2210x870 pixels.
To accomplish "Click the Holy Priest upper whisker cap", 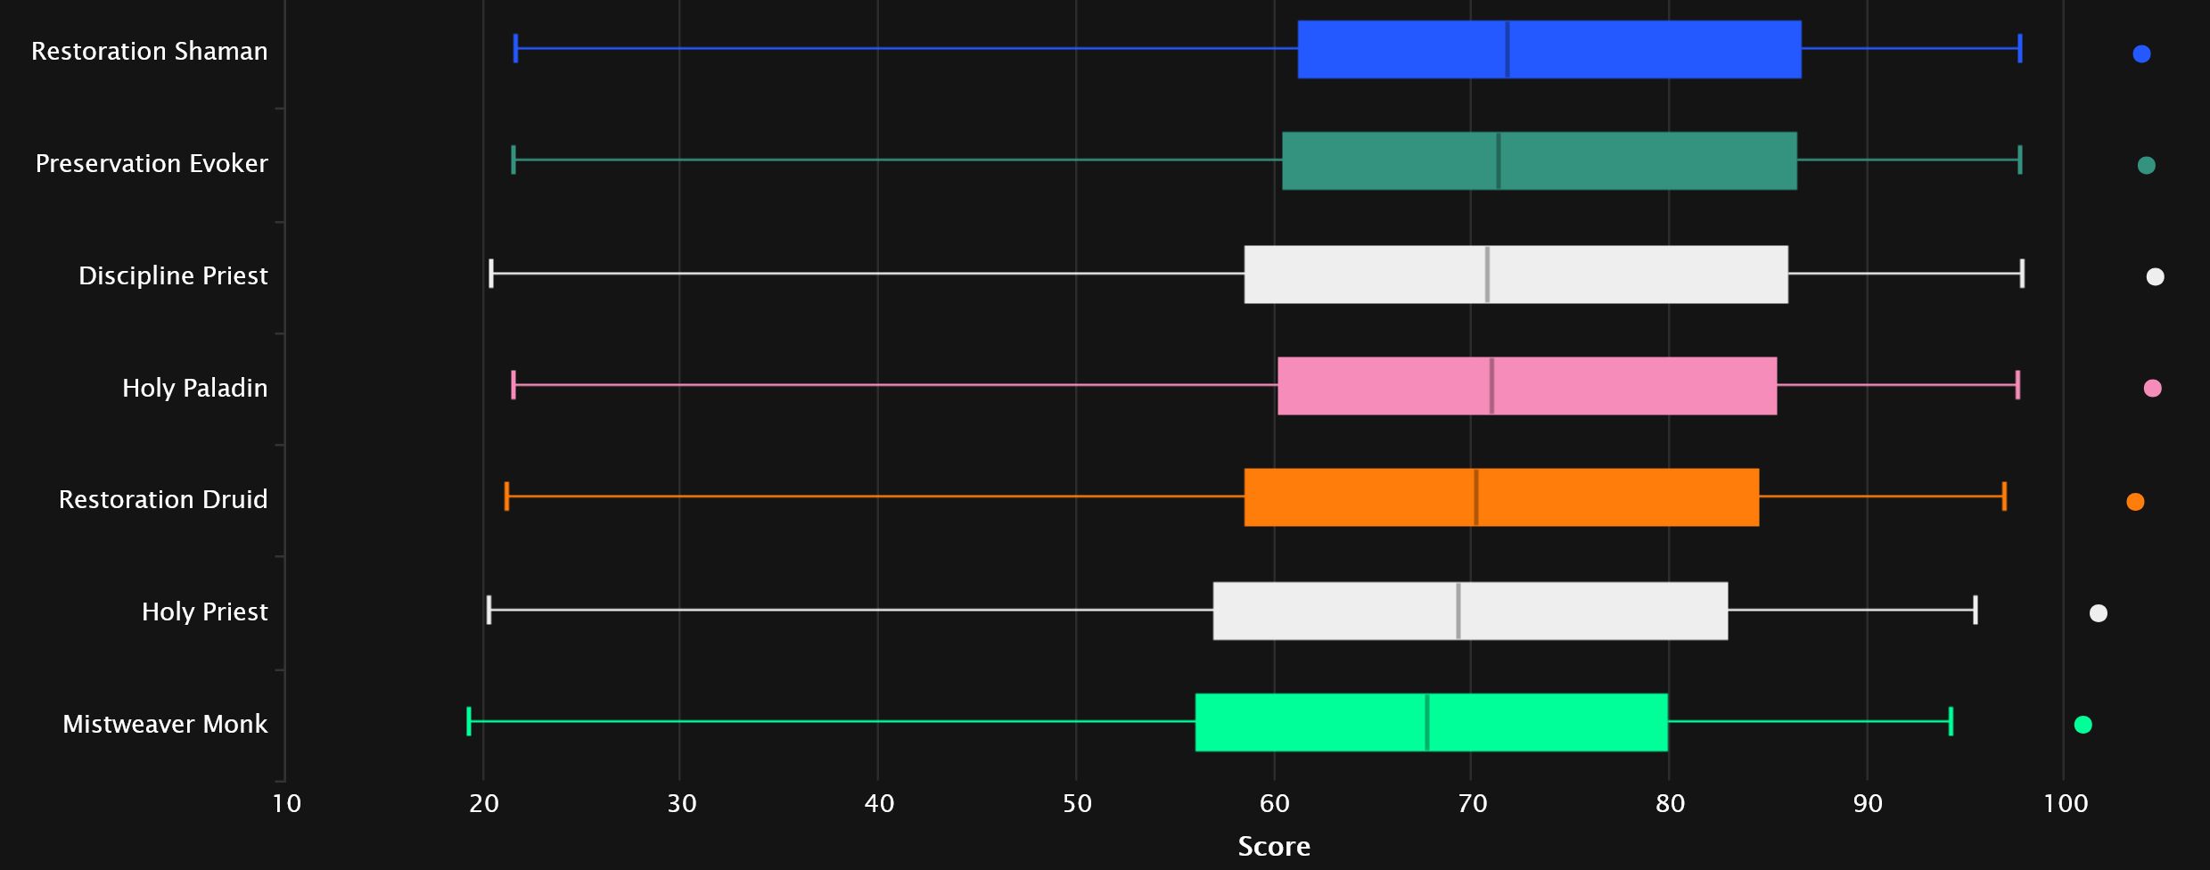I will tap(1976, 610).
